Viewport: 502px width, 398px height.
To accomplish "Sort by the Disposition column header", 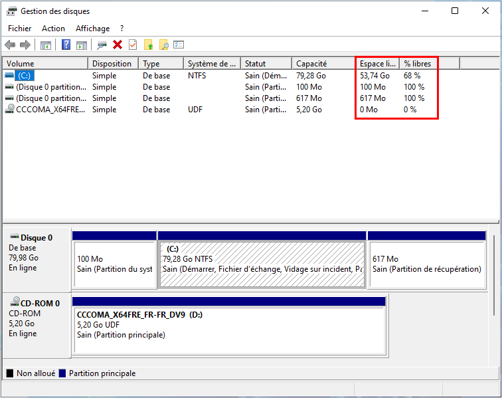I will [113, 63].
